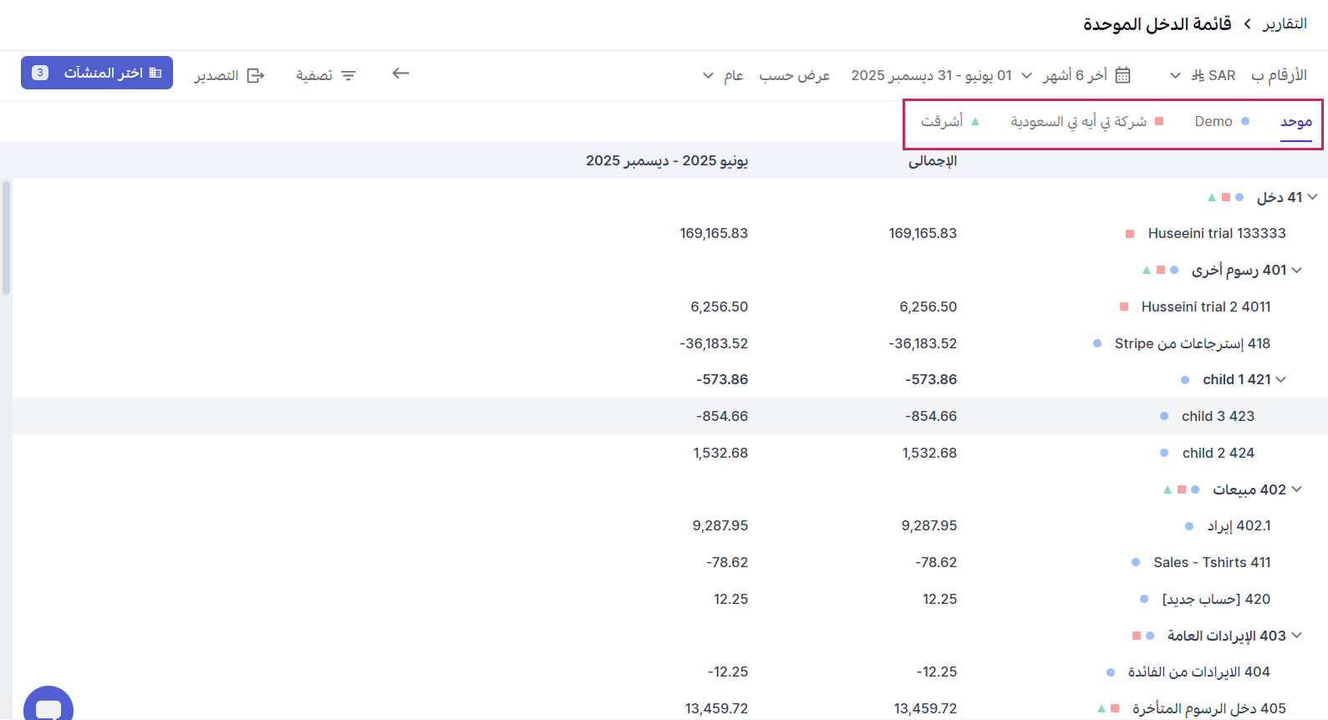Click the 404 الايرادات من الفائدة account
The width and height of the screenshot is (1328, 720).
[x=1198, y=672]
